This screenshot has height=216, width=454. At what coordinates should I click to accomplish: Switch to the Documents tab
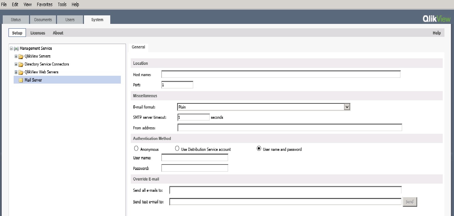click(43, 20)
